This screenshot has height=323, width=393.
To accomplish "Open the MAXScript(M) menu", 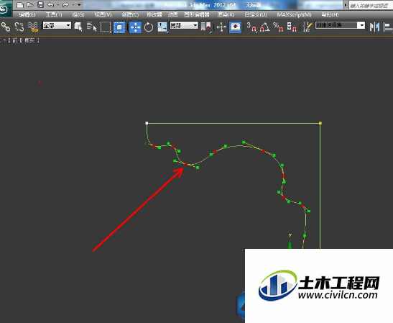I will tap(295, 15).
